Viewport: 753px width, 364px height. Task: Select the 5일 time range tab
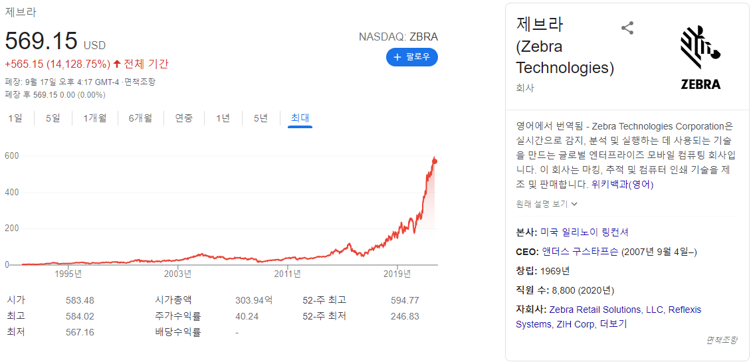[53, 118]
